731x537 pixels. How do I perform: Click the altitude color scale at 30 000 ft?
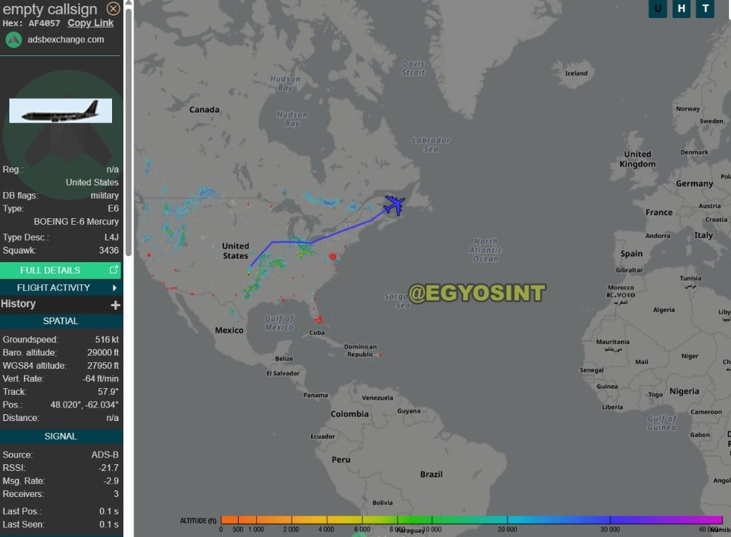tap(610, 520)
